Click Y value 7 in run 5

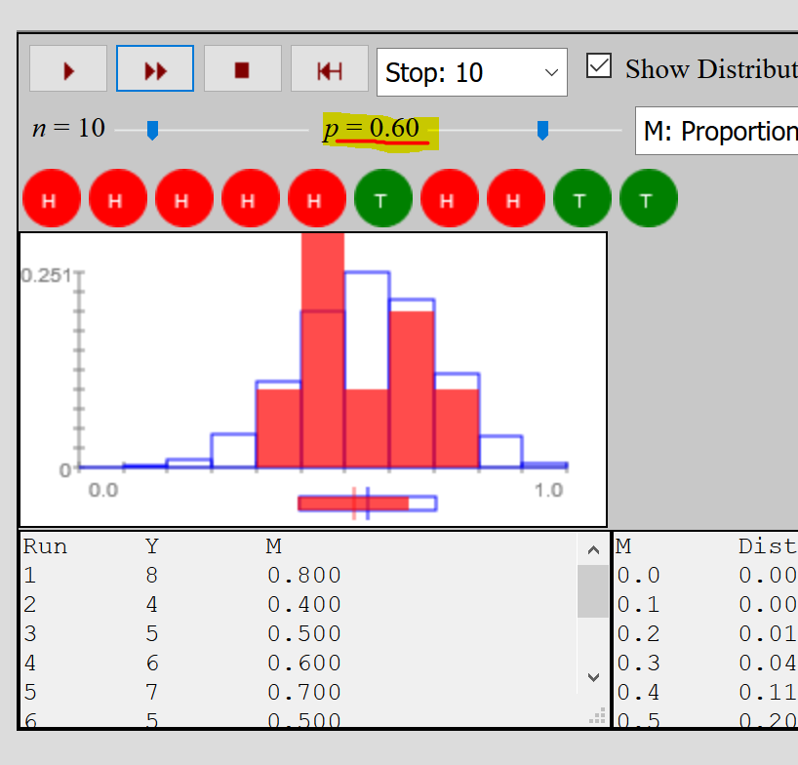(x=151, y=692)
